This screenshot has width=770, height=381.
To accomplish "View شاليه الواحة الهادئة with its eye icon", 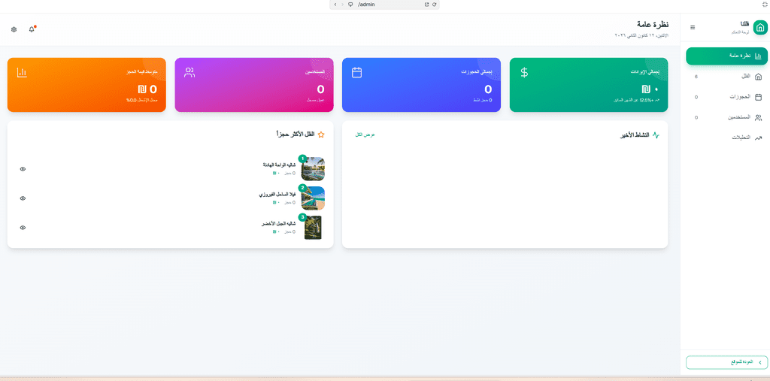I will (x=23, y=169).
